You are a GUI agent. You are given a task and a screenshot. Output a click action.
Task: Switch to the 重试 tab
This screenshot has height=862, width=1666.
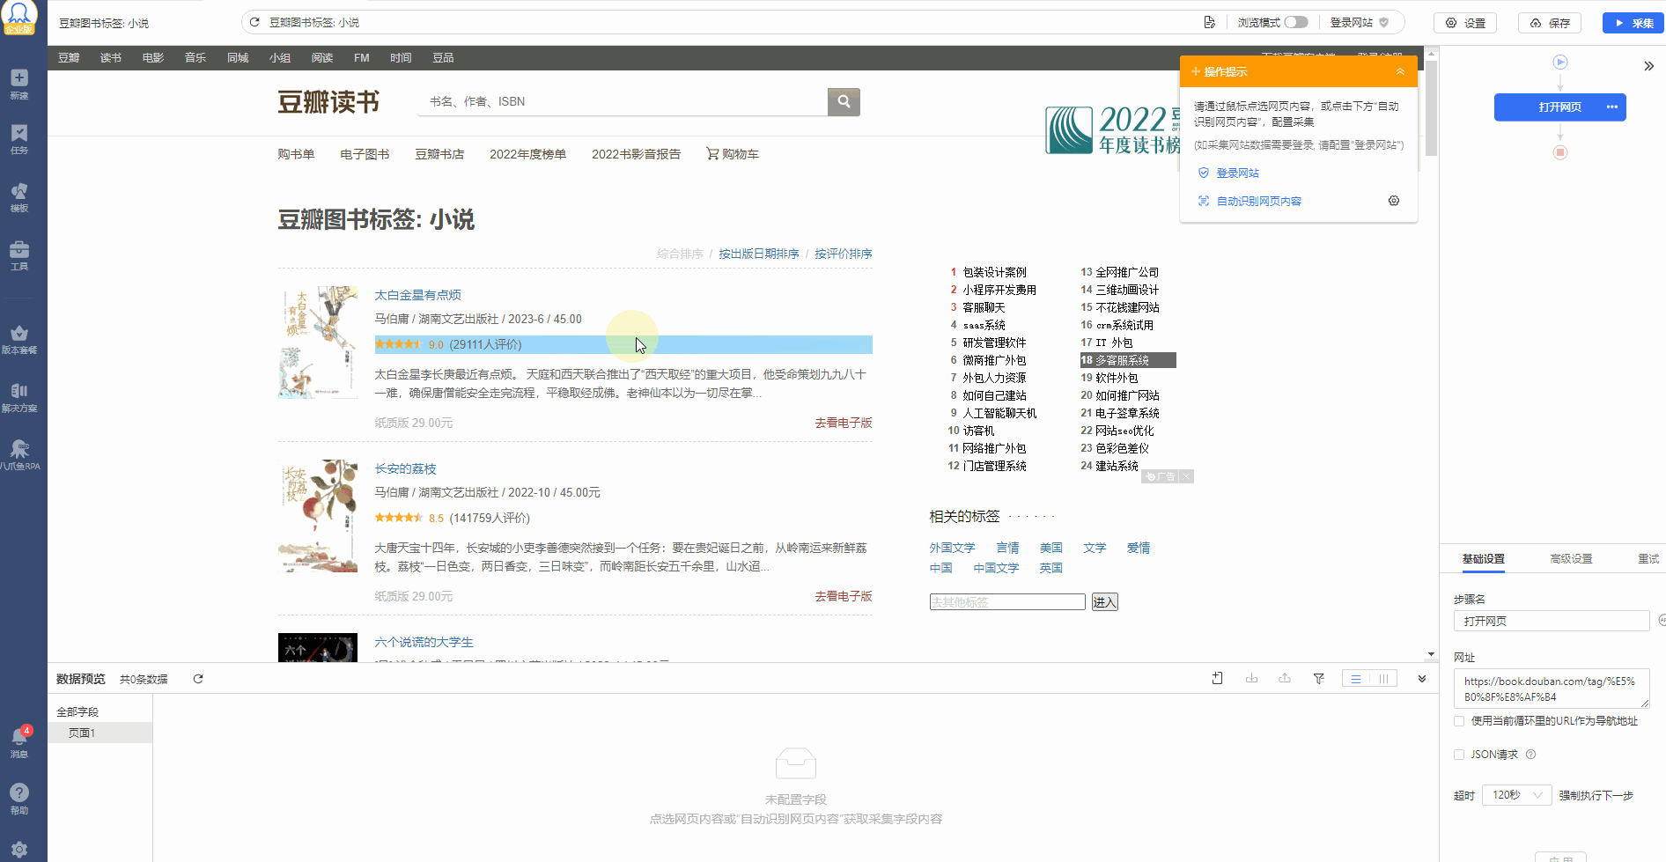click(x=1648, y=558)
